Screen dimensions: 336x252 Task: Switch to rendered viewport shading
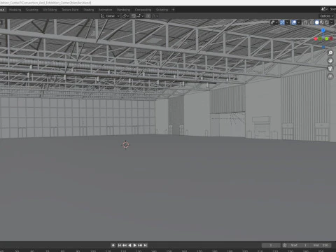(x=327, y=22)
